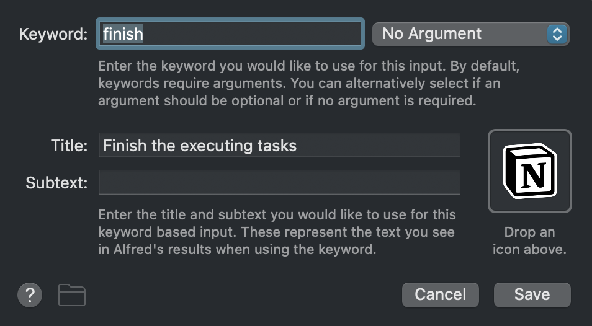This screenshot has width=592, height=326.
Task: Click the 'Title:' label
Action: (x=69, y=146)
